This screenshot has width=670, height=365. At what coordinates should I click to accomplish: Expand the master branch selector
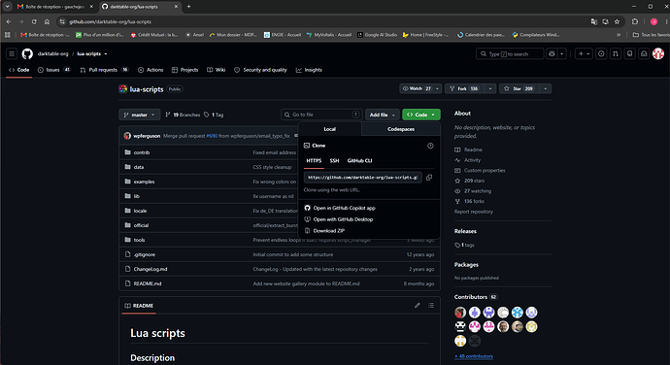tap(139, 115)
